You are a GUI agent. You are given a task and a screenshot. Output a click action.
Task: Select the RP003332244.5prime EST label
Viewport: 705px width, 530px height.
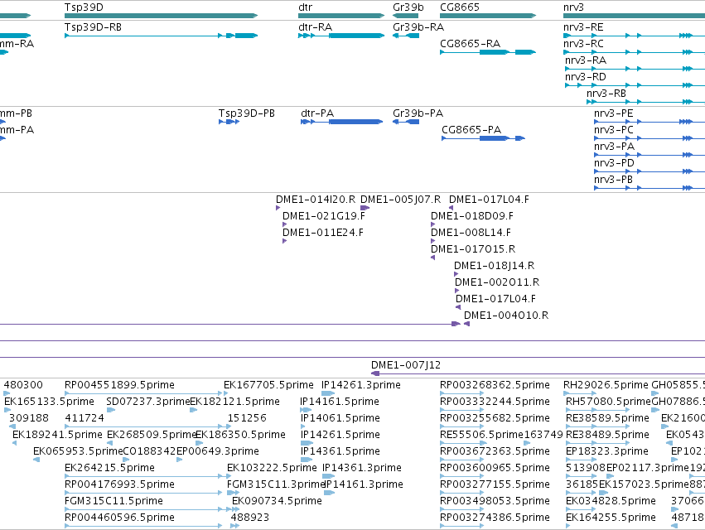(x=495, y=402)
